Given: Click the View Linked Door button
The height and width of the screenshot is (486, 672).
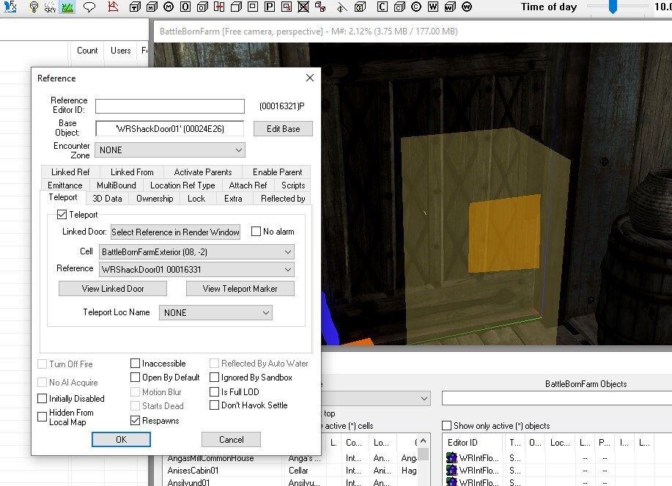Looking at the screenshot, I should (113, 288).
